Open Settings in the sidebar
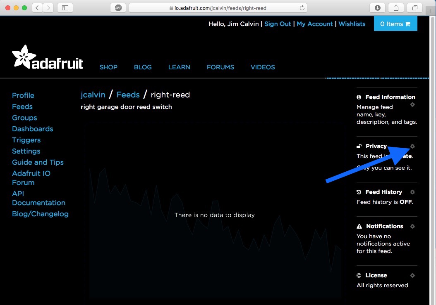The image size is (436, 305). tap(26, 151)
